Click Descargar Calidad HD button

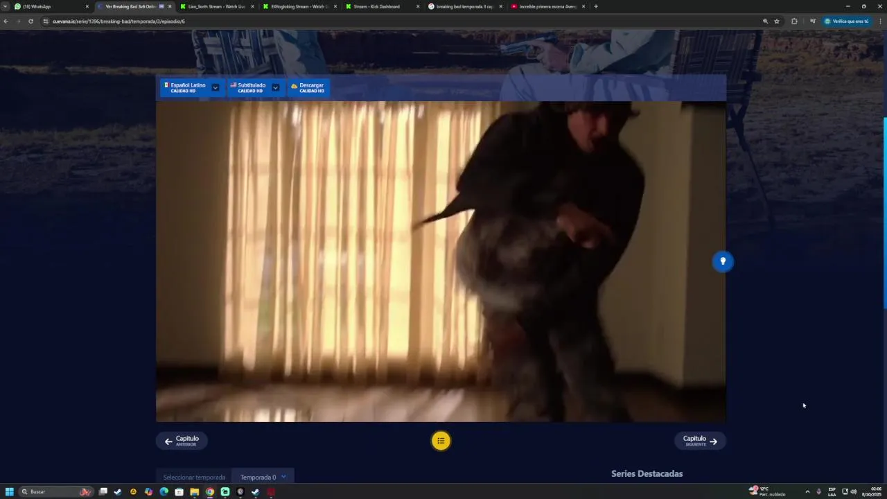(x=308, y=87)
